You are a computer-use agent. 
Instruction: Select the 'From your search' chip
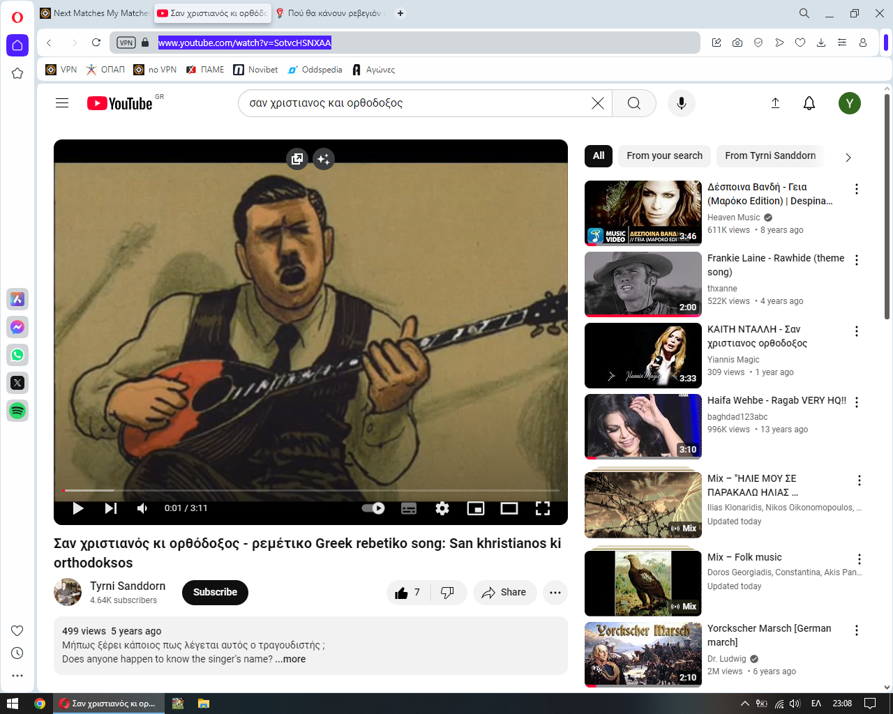coord(664,156)
